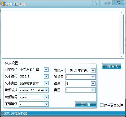The width and height of the screenshot is (126, 117).
Task: Click the 背景音 label
Action: click(59, 77)
